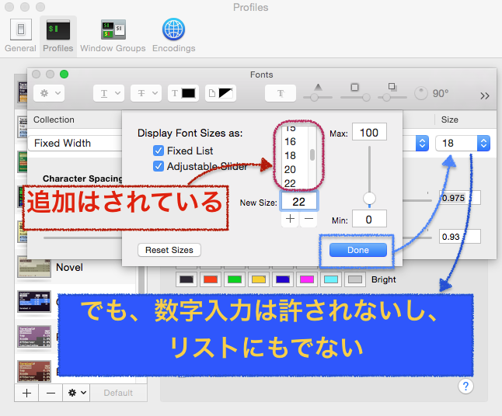This screenshot has width=502, height=416.
Task: Open the Window Groups pane
Action: pos(113,36)
